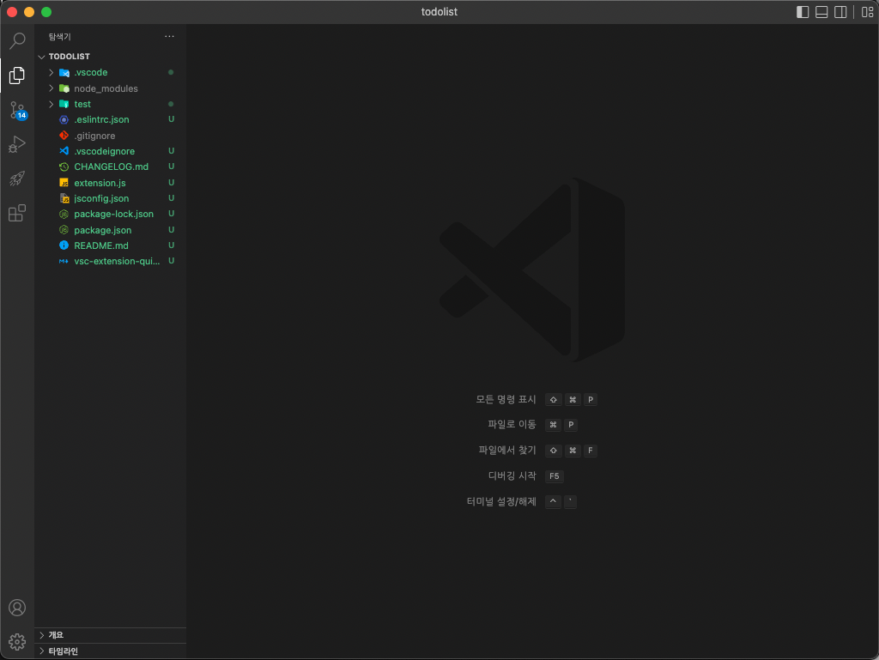Open Explorer more actions ellipsis

coord(169,36)
